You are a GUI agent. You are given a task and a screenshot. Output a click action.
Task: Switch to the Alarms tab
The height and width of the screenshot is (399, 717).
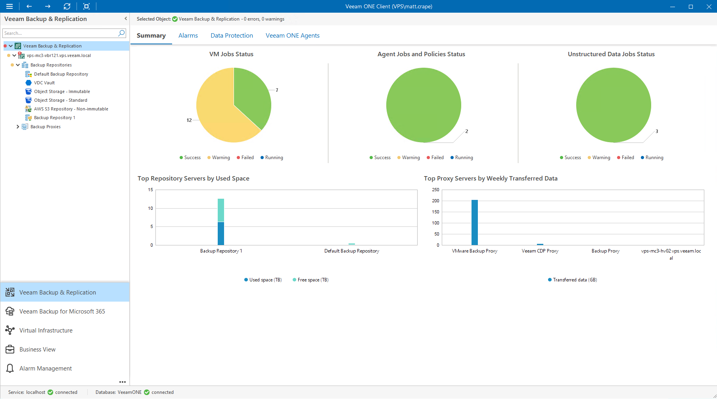click(188, 36)
